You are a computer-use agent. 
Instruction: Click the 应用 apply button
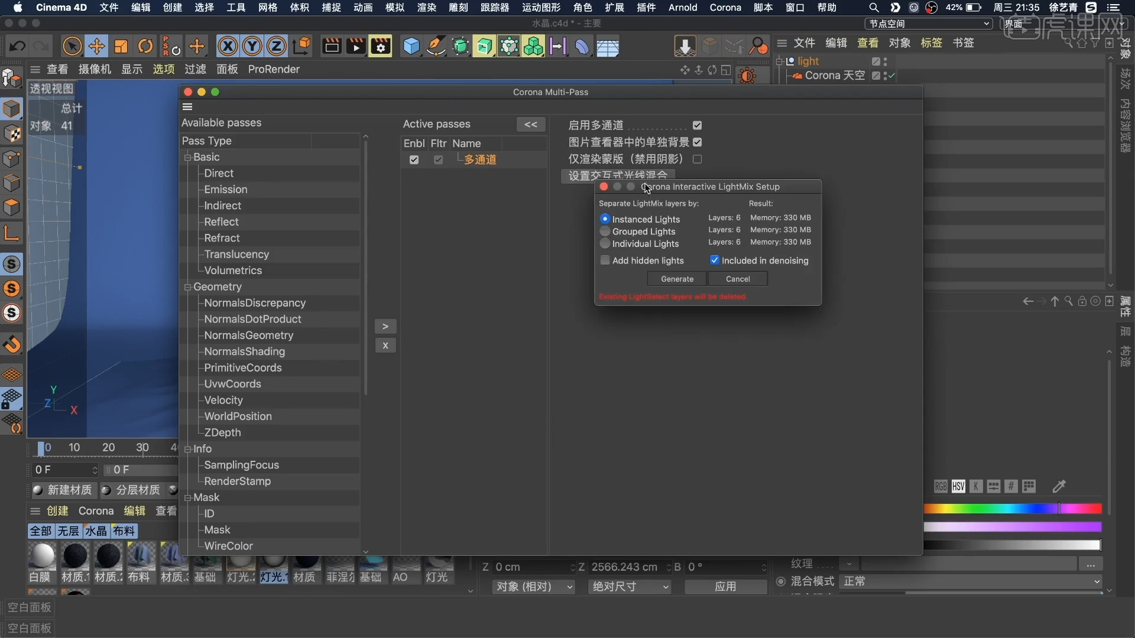pos(725,587)
